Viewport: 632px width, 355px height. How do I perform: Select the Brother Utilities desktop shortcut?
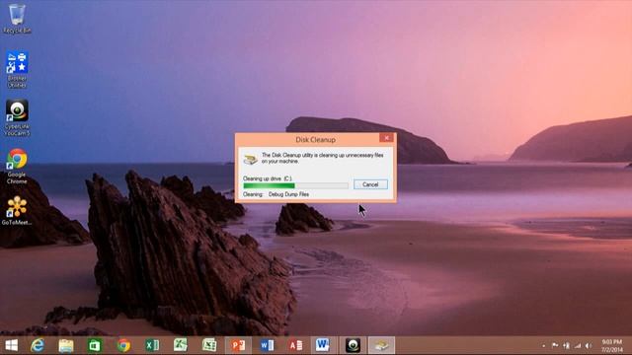click(x=17, y=70)
